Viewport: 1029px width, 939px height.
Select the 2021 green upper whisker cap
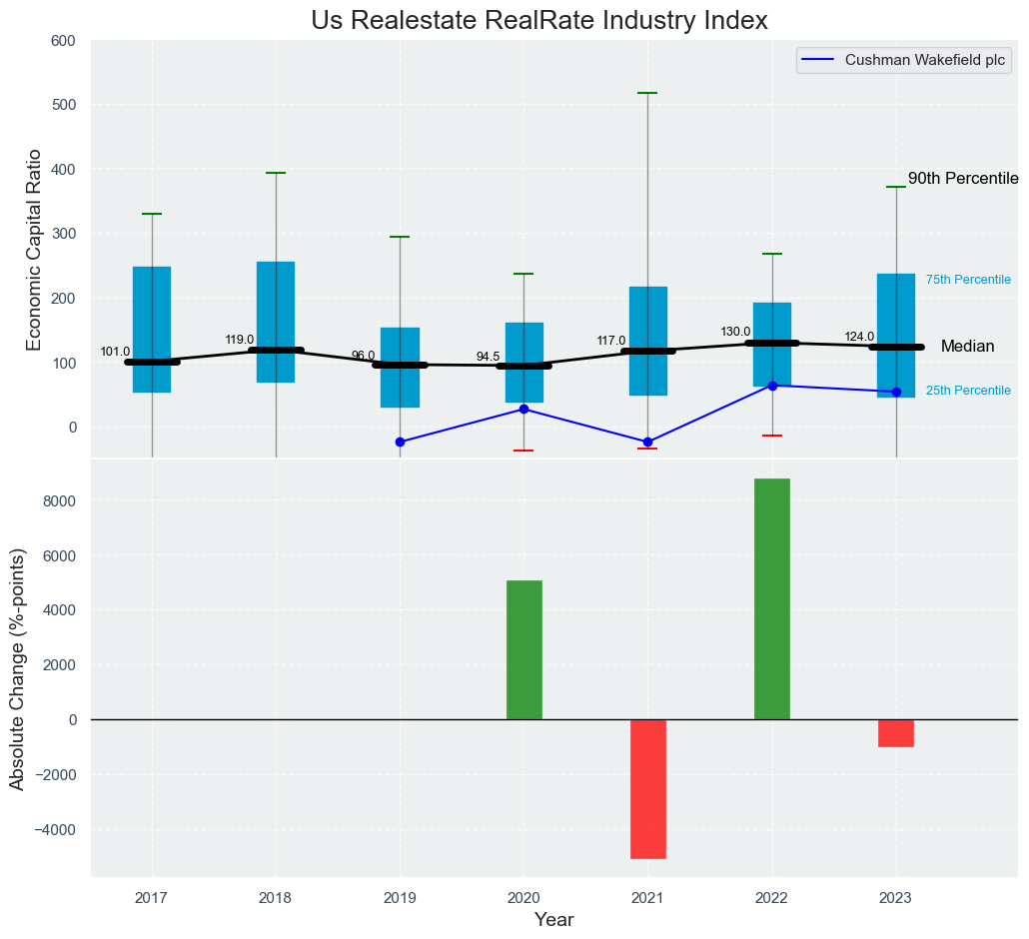point(647,93)
